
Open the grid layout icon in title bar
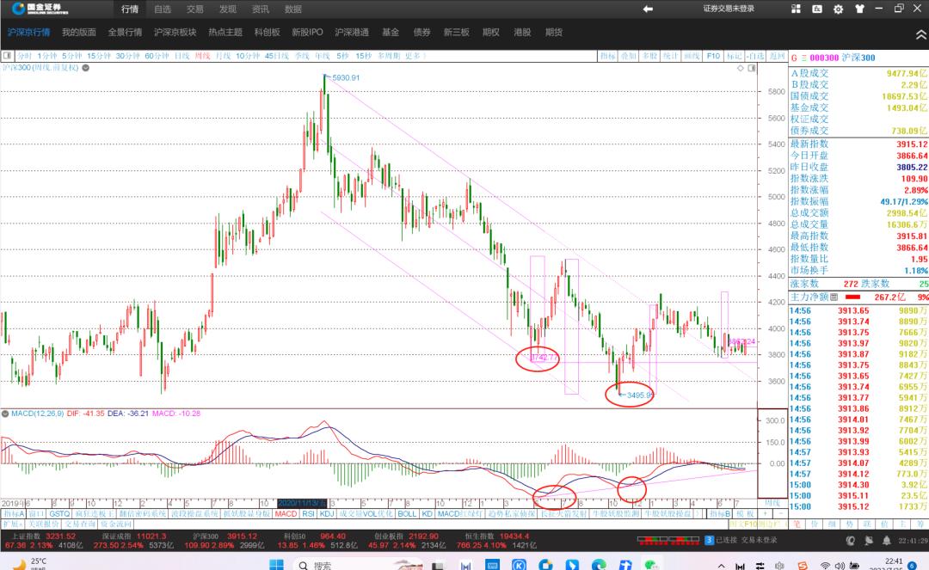pos(796,9)
